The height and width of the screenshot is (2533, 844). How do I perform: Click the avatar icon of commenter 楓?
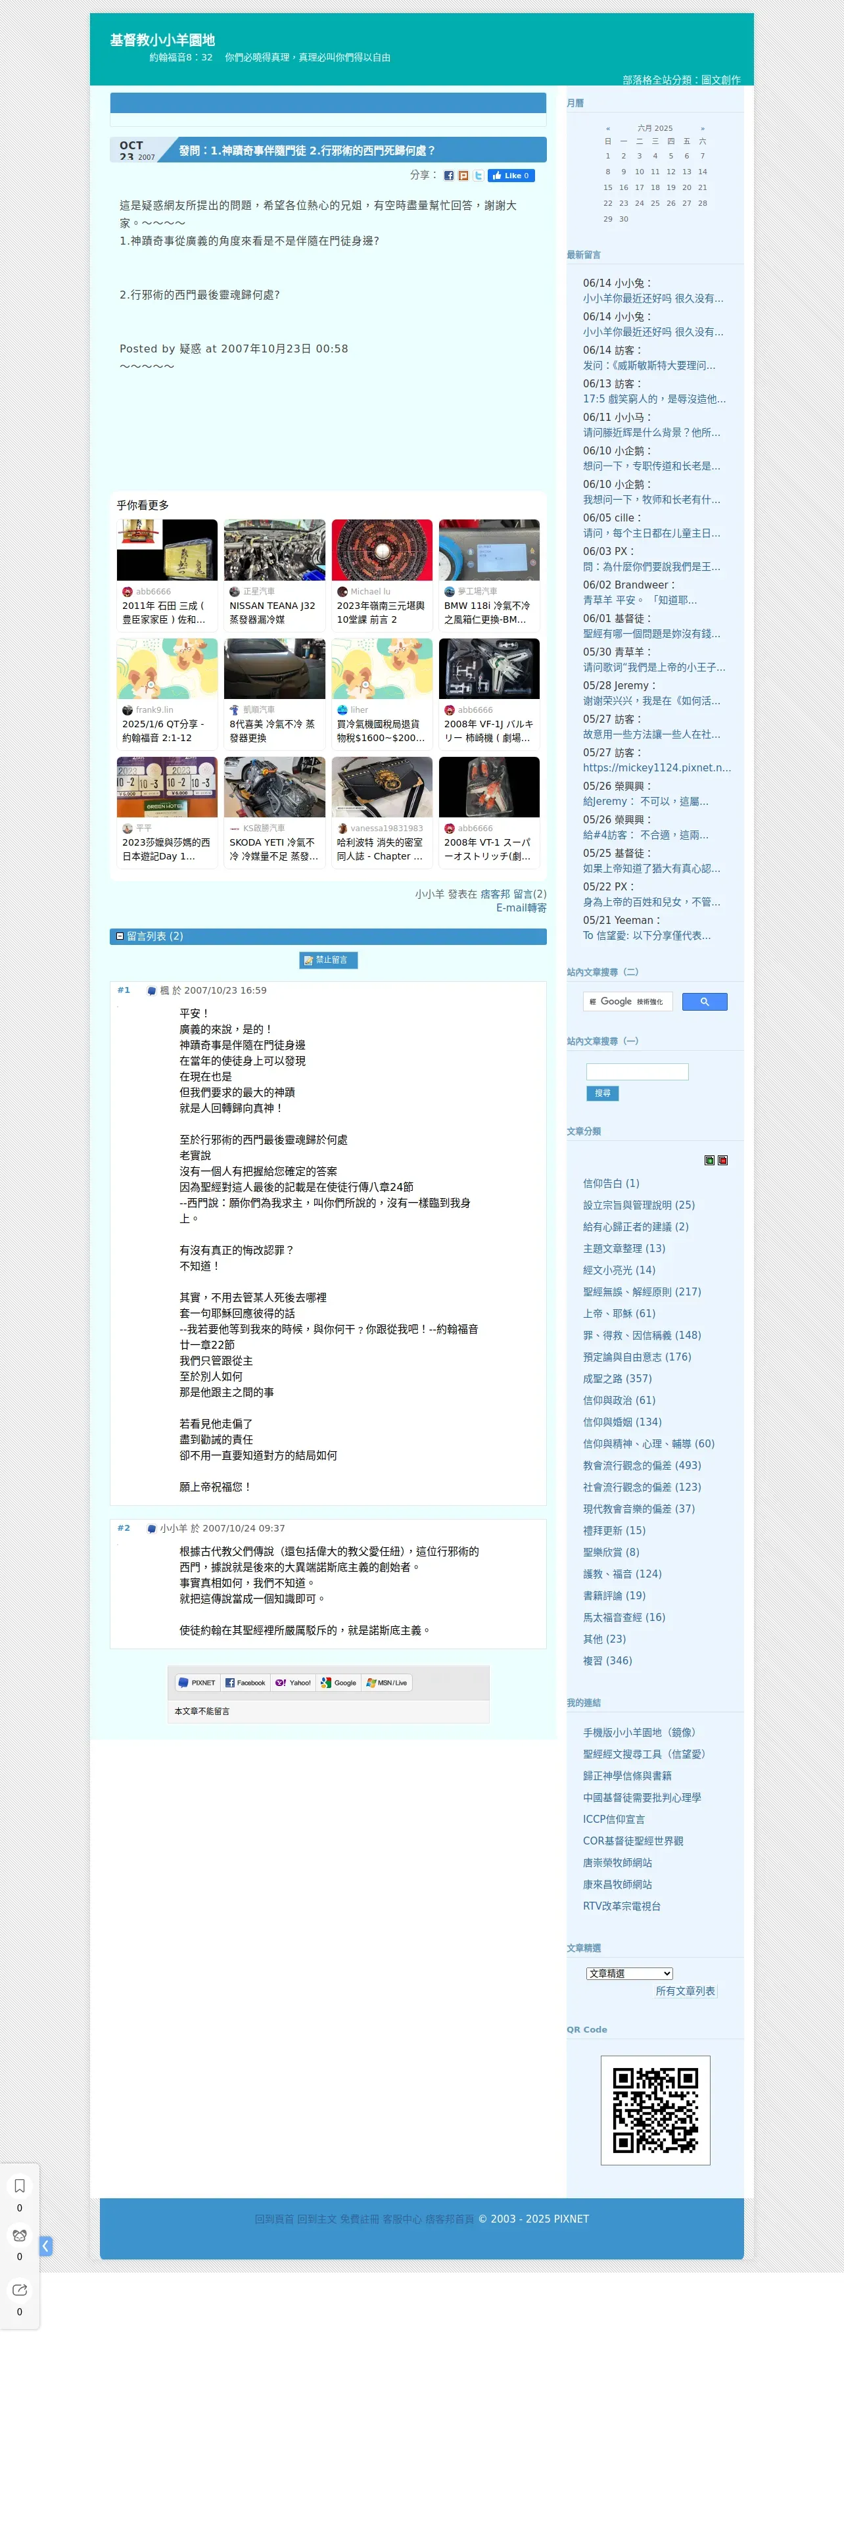pyautogui.click(x=151, y=991)
